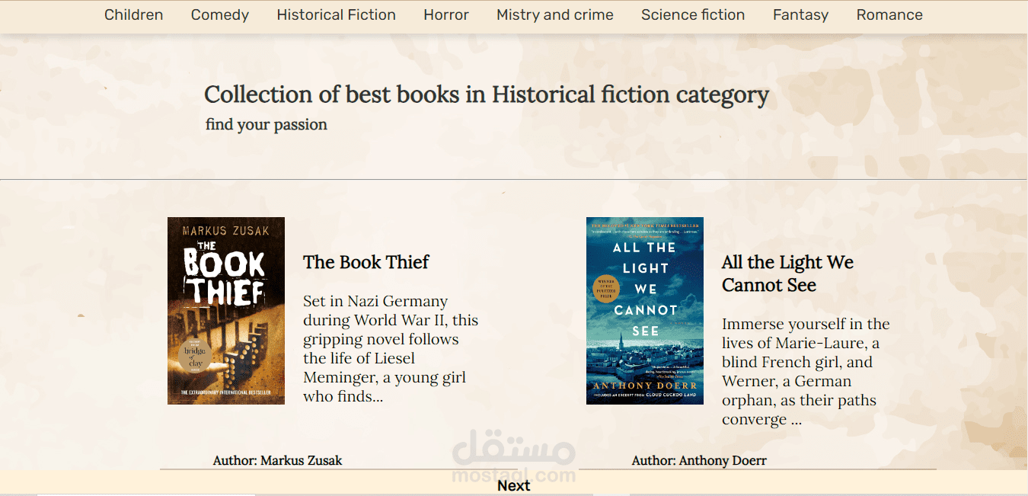1028x496 pixels.
Task: Click the All the Light We Cannot See cover
Action: 645,311
